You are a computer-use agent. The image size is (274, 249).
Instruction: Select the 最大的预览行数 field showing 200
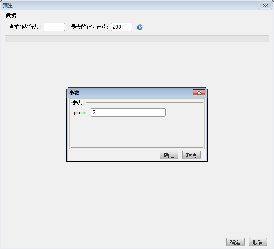121,27
